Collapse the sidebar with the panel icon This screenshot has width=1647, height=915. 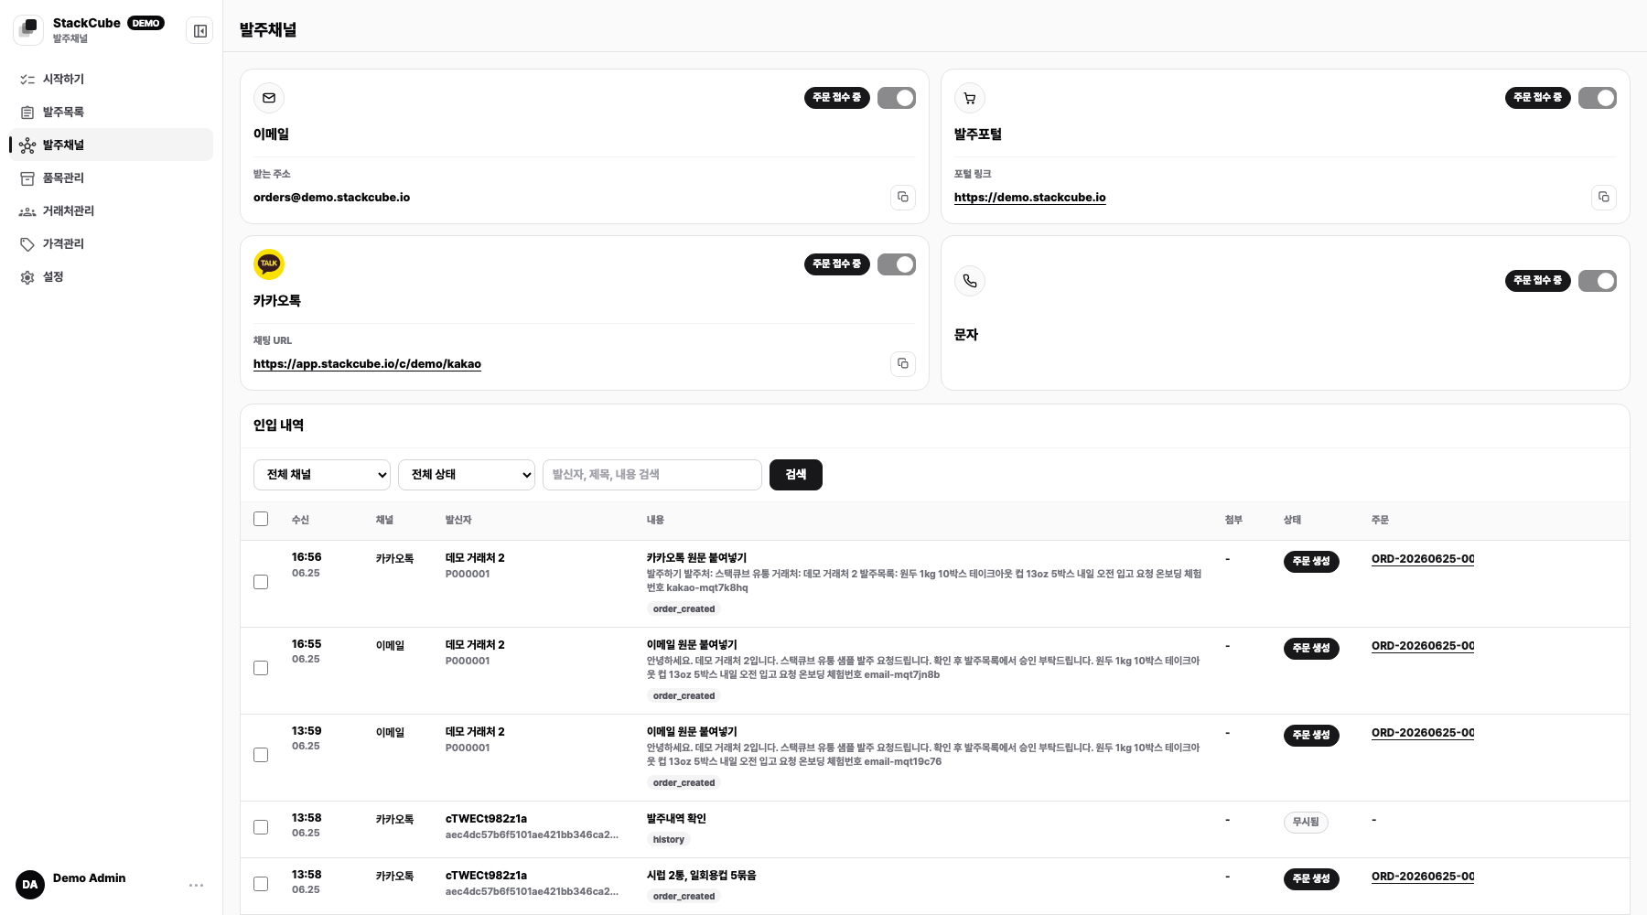(199, 31)
